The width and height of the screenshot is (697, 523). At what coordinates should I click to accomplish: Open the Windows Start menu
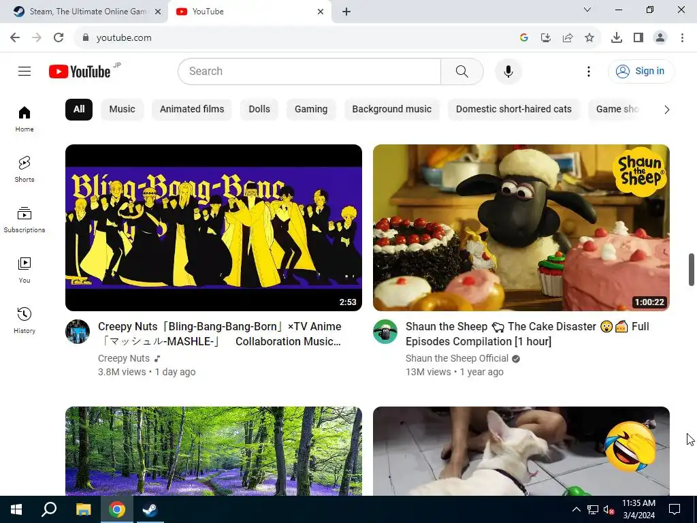(x=16, y=509)
